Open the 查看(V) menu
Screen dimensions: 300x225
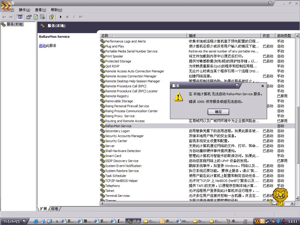tap(40, 10)
